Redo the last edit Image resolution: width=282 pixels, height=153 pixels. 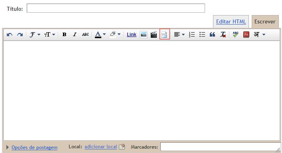coord(20,35)
